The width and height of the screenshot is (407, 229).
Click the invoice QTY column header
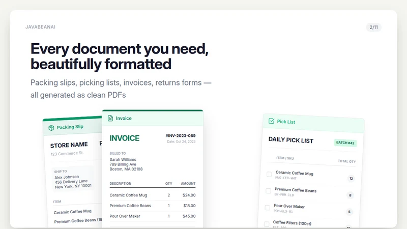pos(169,184)
